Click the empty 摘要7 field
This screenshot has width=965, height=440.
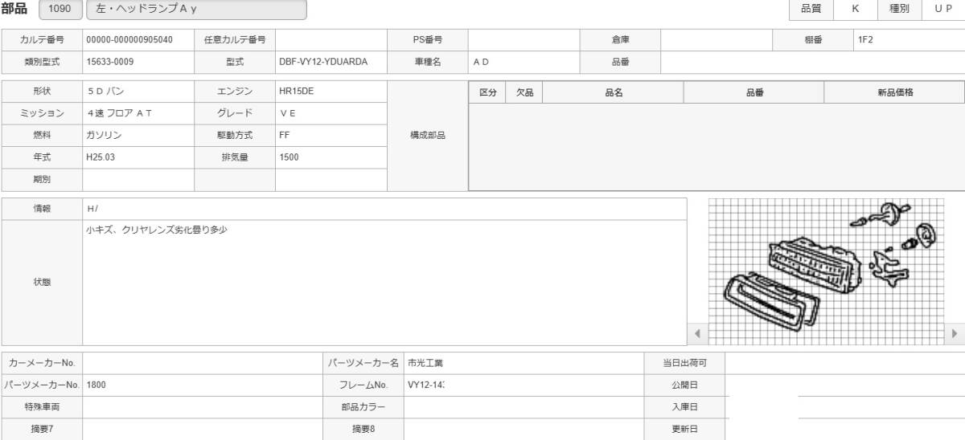coord(203,429)
